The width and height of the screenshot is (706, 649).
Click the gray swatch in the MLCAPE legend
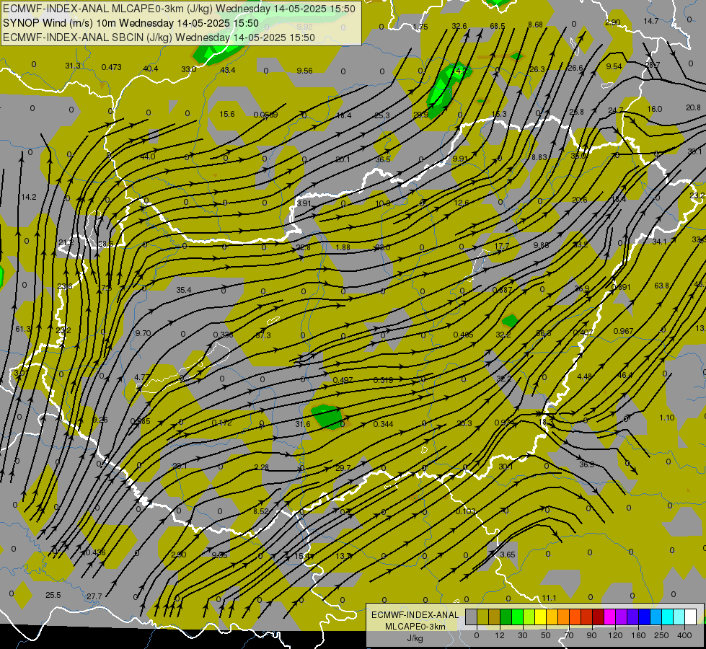tap(472, 617)
